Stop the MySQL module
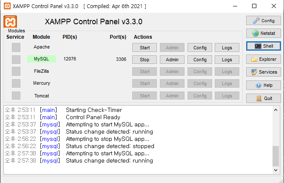This screenshot has width=284, height=183. [x=145, y=60]
